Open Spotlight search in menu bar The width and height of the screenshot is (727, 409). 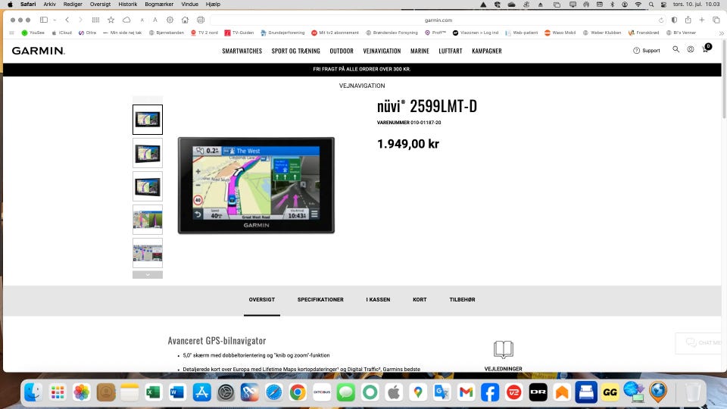click(x=651, y=5)
